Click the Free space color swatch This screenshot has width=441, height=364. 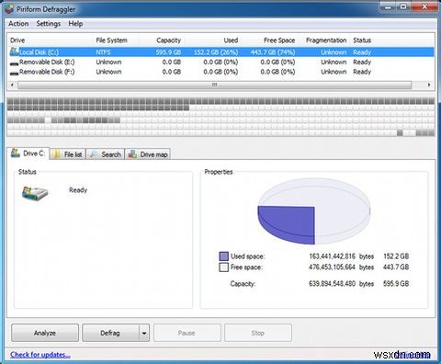224,267
